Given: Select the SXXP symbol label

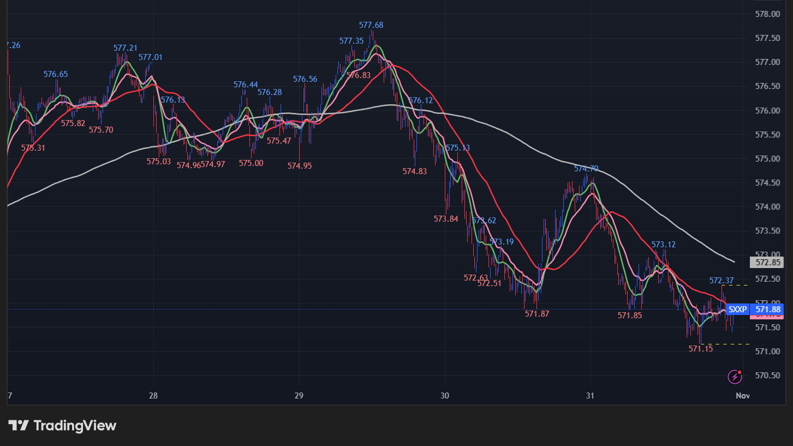Looking at the screenshot, I should 737,309.
